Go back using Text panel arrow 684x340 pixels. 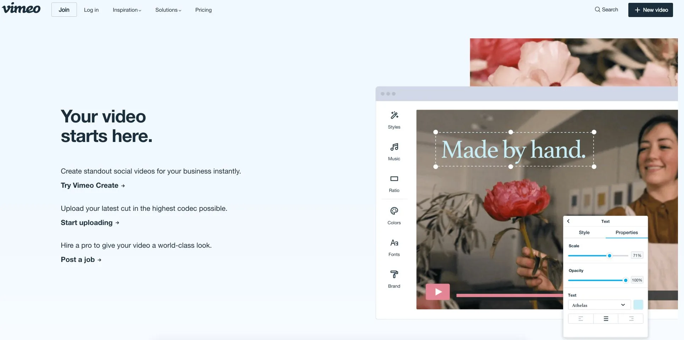[x=568, y=221]
